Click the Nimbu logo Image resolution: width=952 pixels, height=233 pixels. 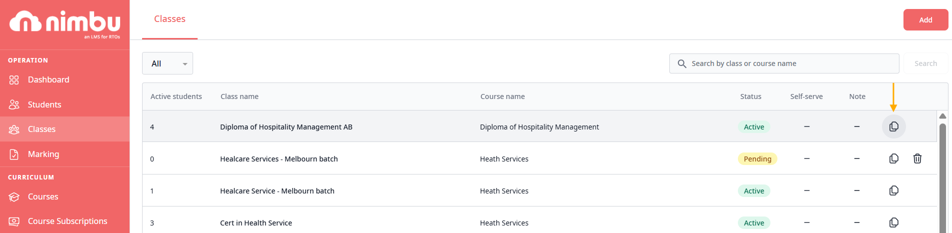click(65, 22)
